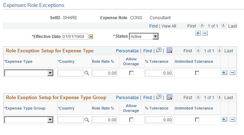Open Country lookup in Expense Type Group grid
Screen dimensions: 244x135
[87, 120]
